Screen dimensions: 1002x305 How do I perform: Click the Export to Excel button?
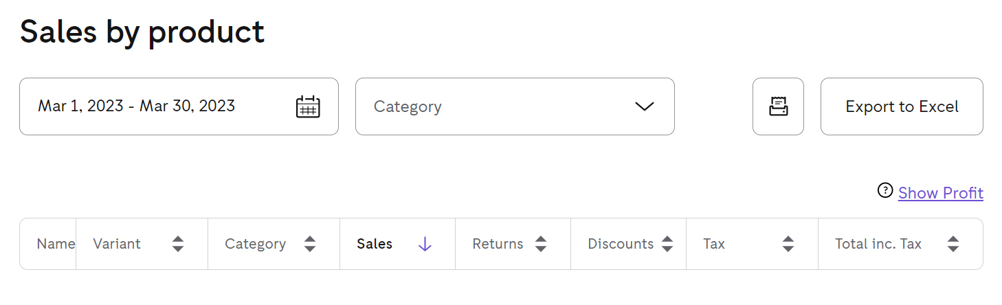tap(902, 106)
